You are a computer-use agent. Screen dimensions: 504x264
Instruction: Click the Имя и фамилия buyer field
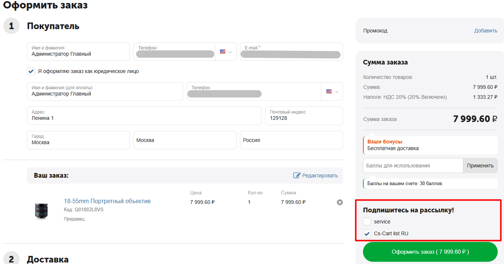(x=78, y=52)
